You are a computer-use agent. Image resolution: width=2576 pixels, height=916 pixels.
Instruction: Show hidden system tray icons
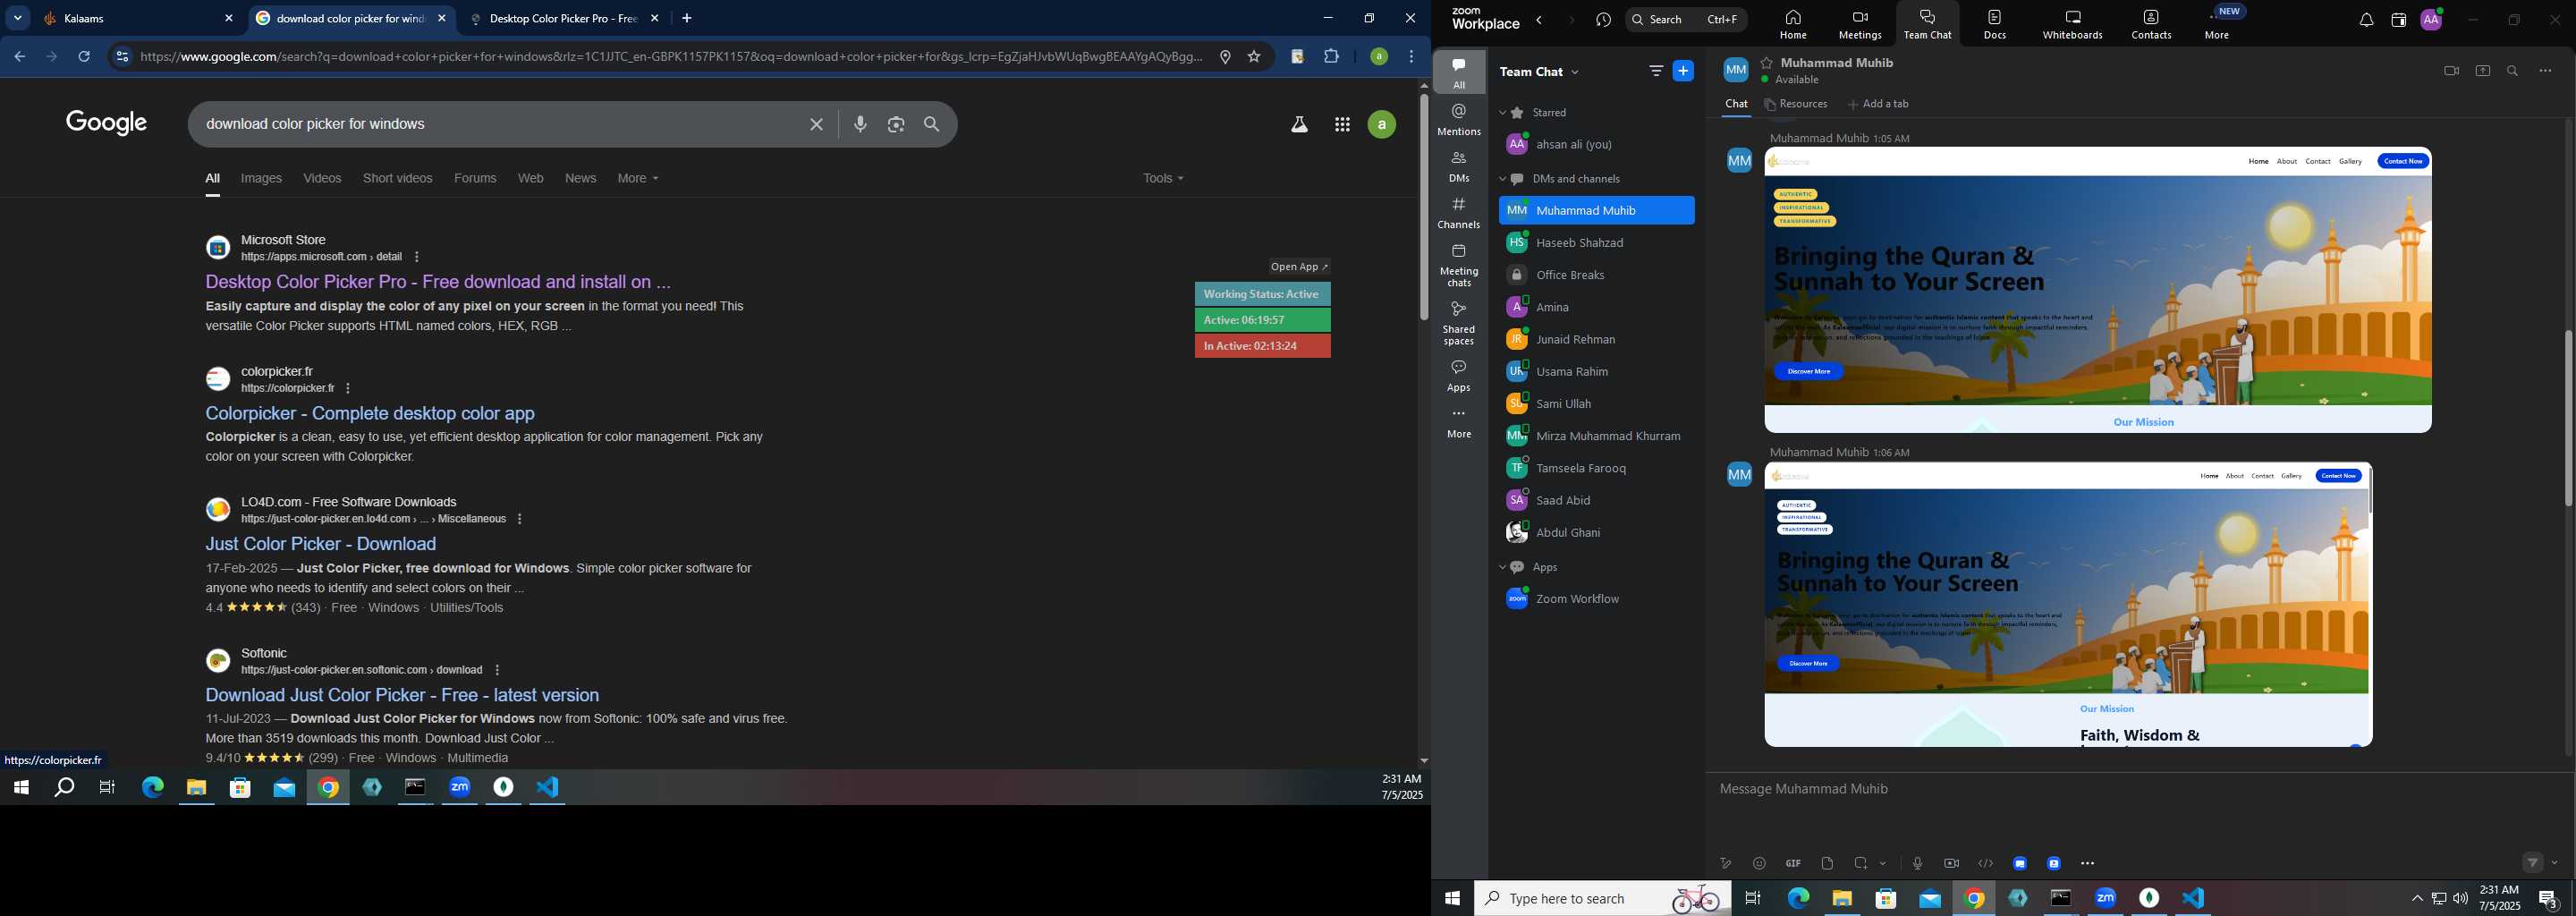click(2416, 898)
